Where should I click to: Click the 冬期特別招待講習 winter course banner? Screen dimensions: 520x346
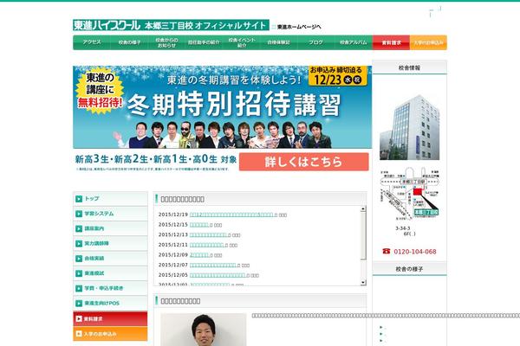tap(222, 107)
